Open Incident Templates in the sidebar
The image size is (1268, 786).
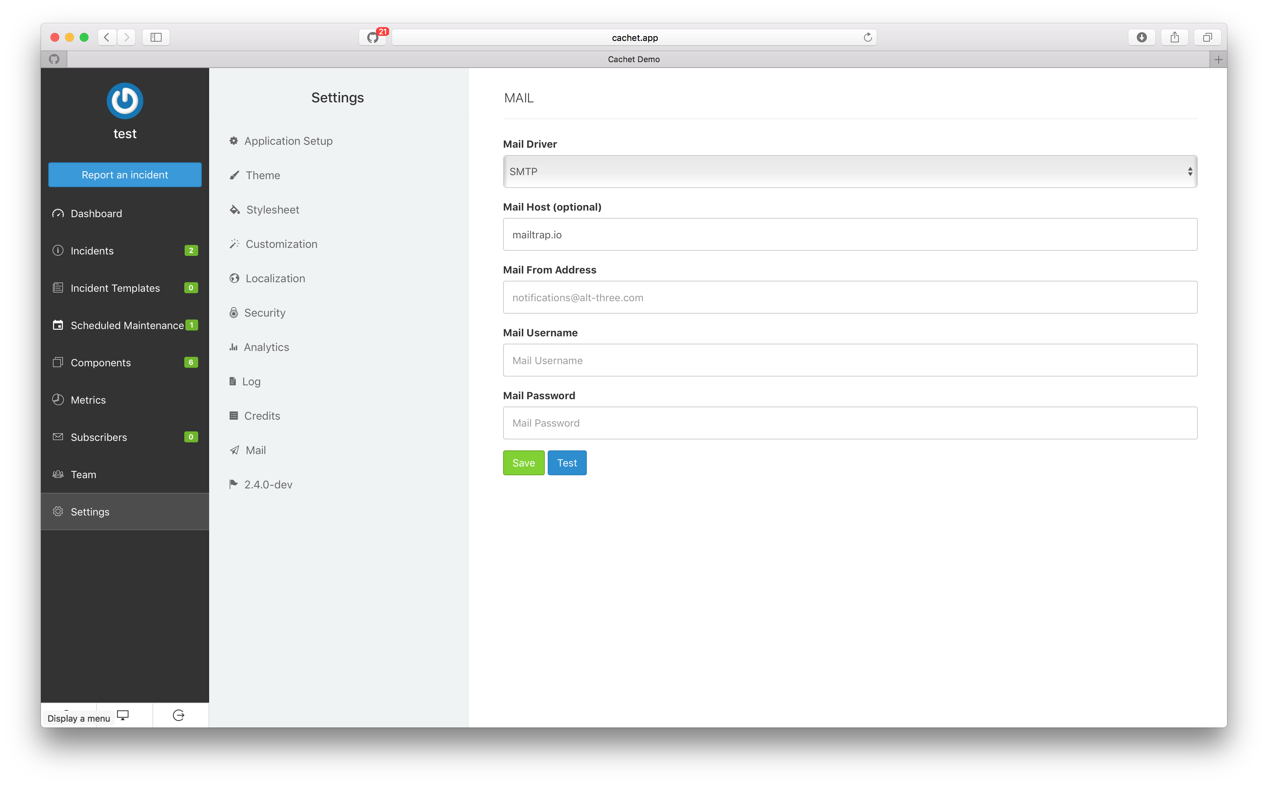(125, 287)
